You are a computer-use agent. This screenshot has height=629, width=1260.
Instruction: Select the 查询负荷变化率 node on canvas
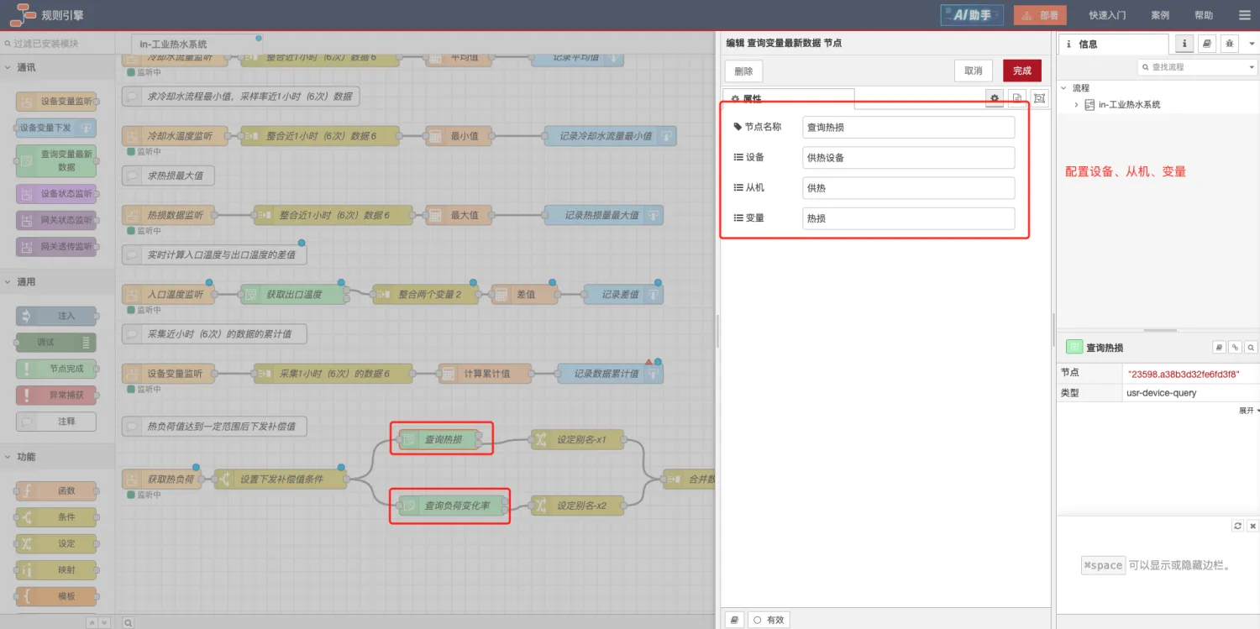tap(450, 506)
